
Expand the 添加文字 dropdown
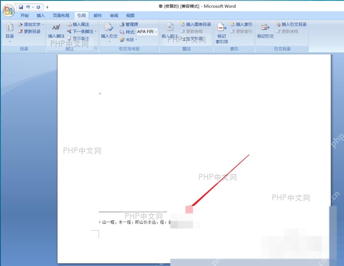[x=43, y=24]
